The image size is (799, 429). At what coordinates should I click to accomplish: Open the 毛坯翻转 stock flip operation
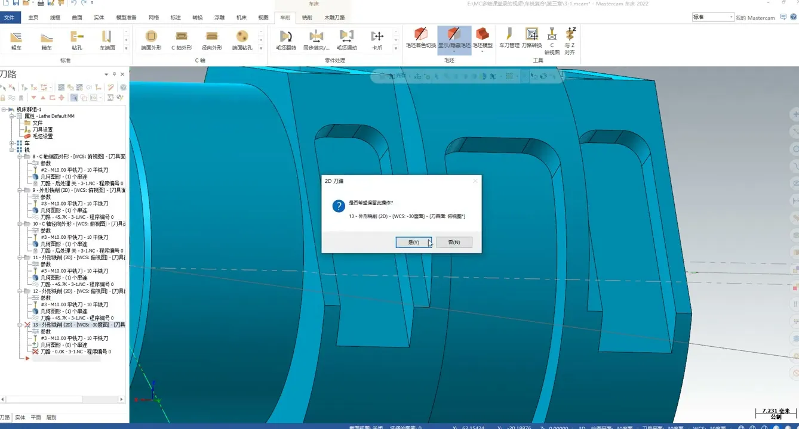pyautogui.click(x=286, y=40)
